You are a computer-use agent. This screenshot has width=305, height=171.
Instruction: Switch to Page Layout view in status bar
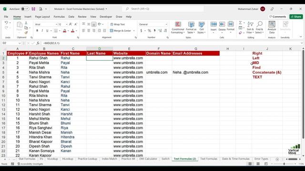258,164
